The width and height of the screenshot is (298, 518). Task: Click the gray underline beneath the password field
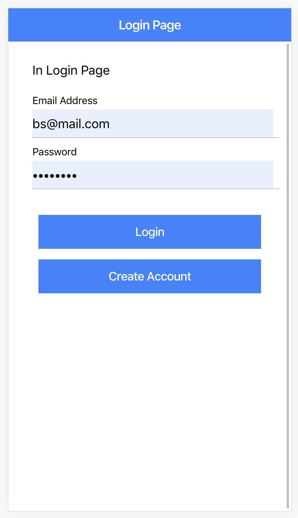click(156, 189)
